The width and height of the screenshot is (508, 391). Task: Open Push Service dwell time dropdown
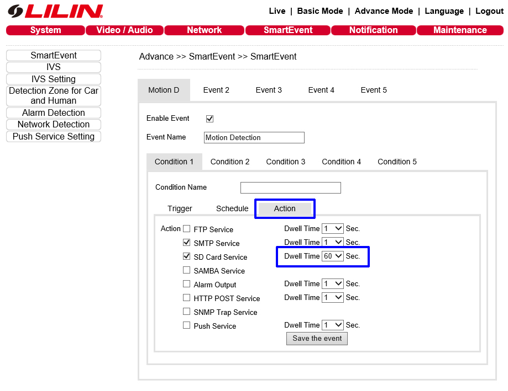pyautogui.click(x=333, y=325)
